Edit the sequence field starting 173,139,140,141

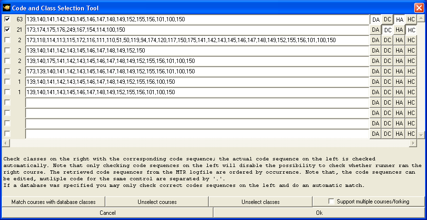[x=197, y=71]
